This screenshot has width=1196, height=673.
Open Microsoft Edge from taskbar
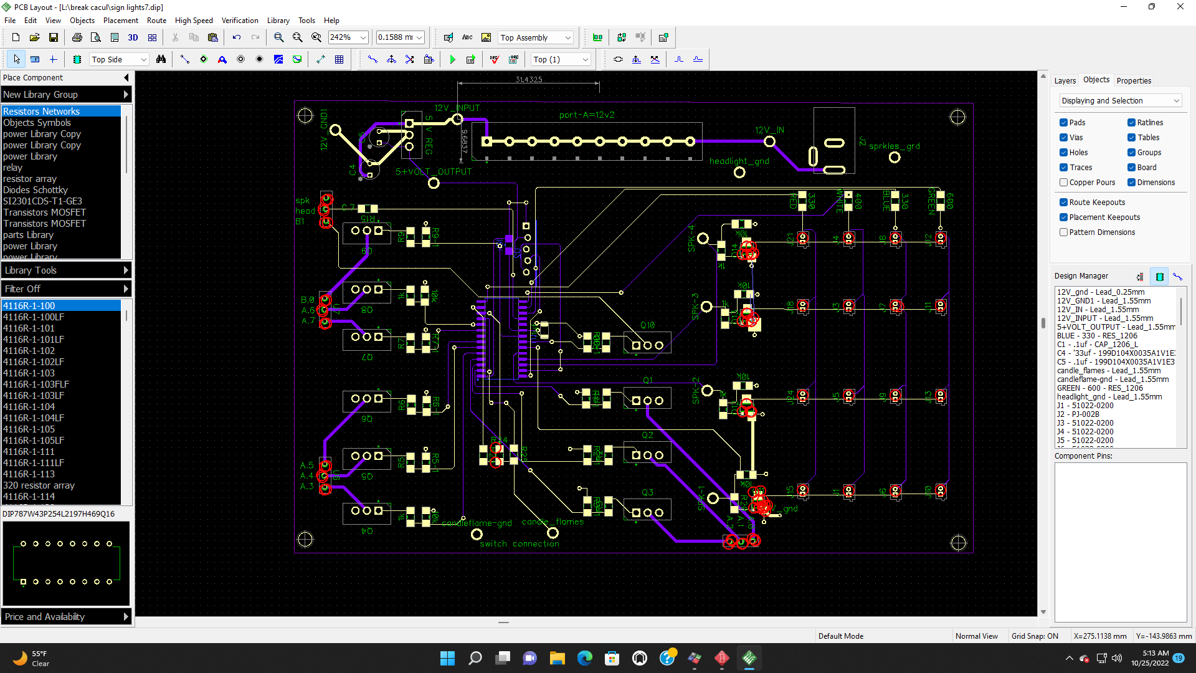pos(584,658)
